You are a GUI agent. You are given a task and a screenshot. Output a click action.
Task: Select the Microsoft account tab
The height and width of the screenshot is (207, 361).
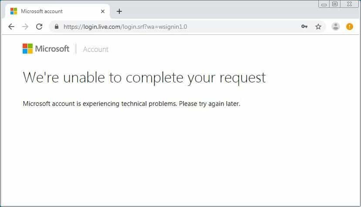[x=57, y=11]
